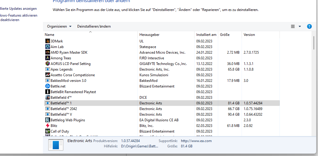The image size is (318, 156).
Task: Open the view options dropdown arrow
Action: (300, 26)
